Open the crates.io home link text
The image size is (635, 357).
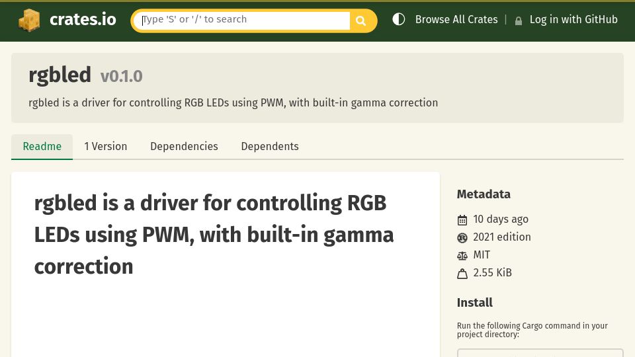83,19
